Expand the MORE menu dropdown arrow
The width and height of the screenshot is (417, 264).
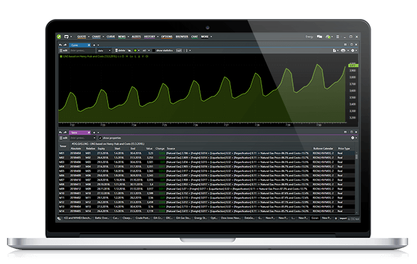(x=211, y=37)
